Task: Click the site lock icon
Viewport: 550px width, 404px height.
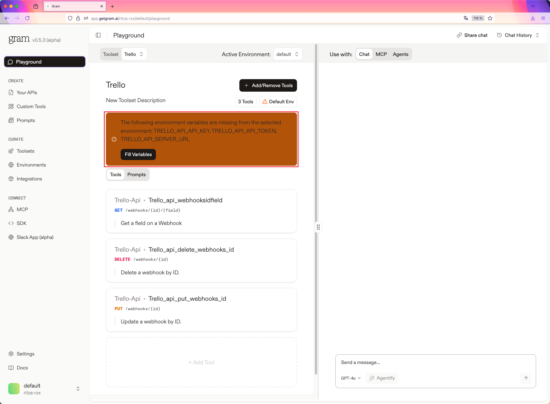Action: [78, 18]
